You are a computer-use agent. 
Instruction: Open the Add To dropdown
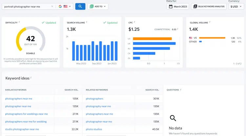click(98, 7)
